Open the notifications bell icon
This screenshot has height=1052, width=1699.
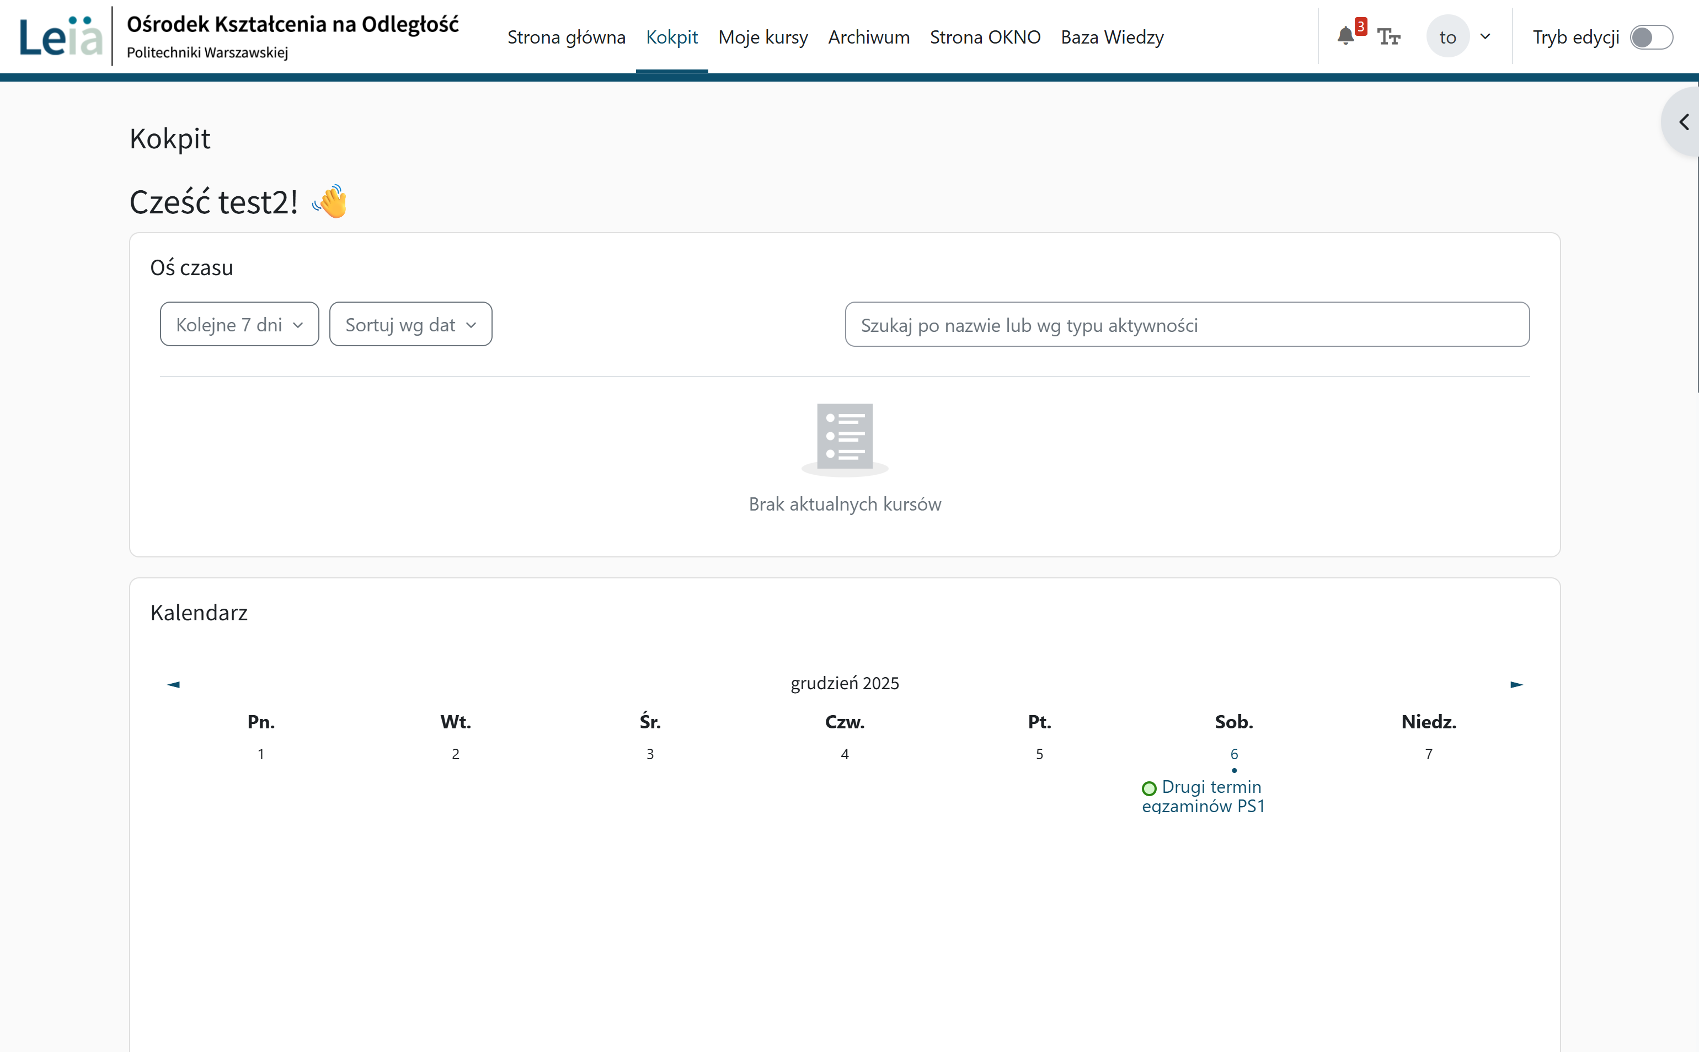tap(1346, 36)
